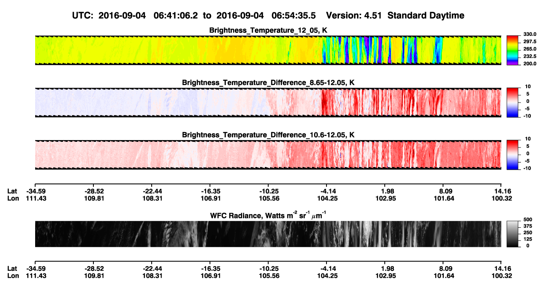Click the upper axis Lat label
Image resolution: width=557 pixels, height=285 pixels.
pos(12,191)
